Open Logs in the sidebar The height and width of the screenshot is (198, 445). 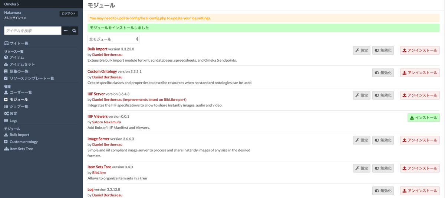coord(10,120)
